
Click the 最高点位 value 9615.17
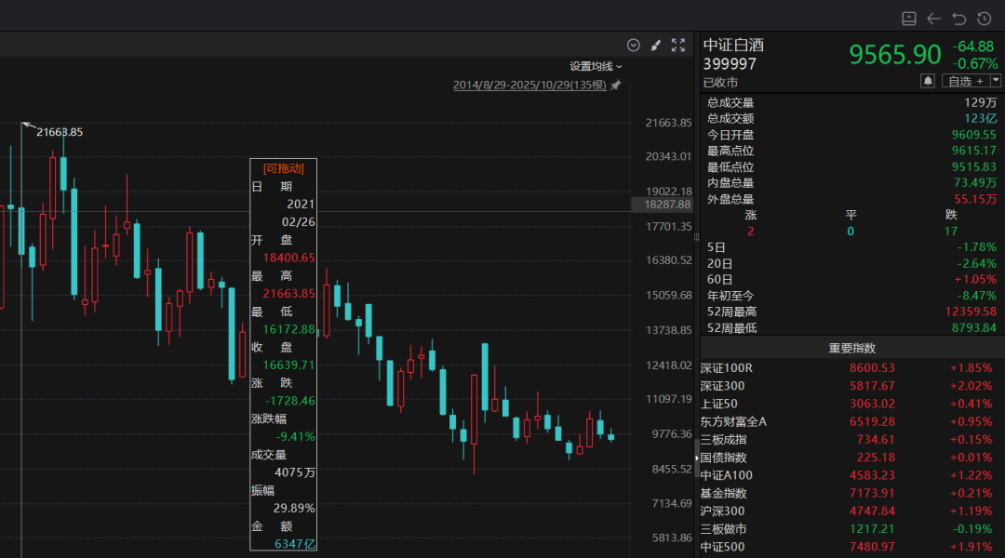pos(973,151)
